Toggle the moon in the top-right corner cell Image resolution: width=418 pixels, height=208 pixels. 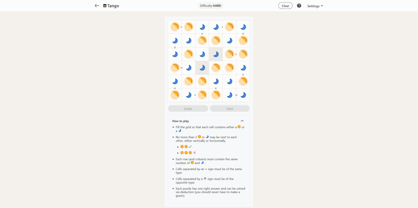coord(243,27)
